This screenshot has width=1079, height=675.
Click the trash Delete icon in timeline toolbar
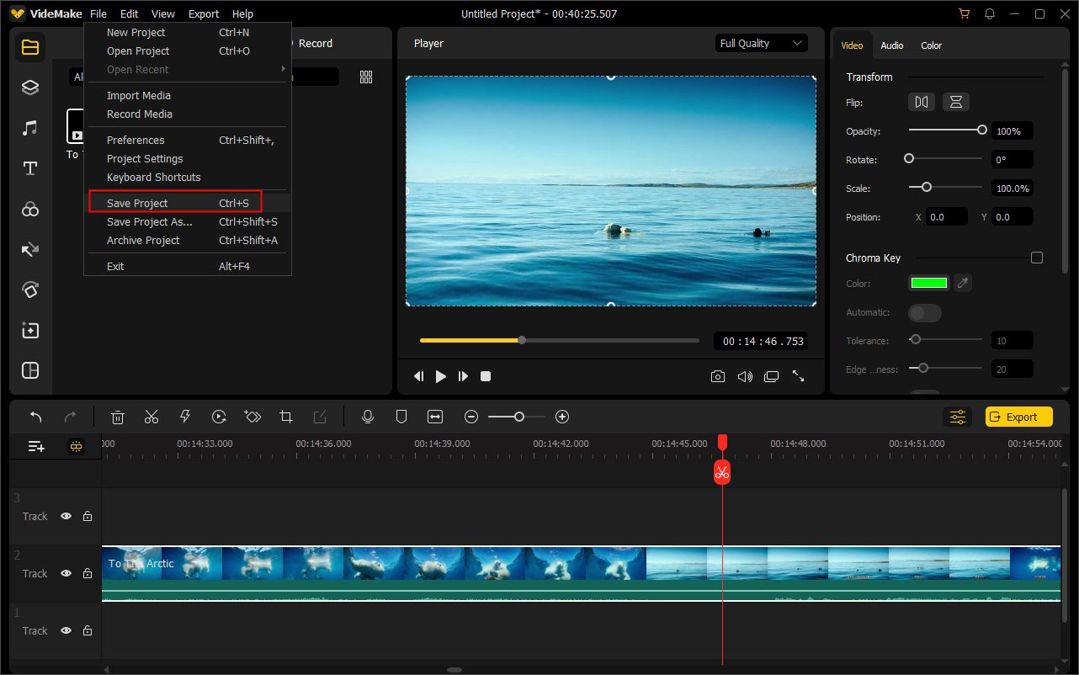tap(118, 417)
